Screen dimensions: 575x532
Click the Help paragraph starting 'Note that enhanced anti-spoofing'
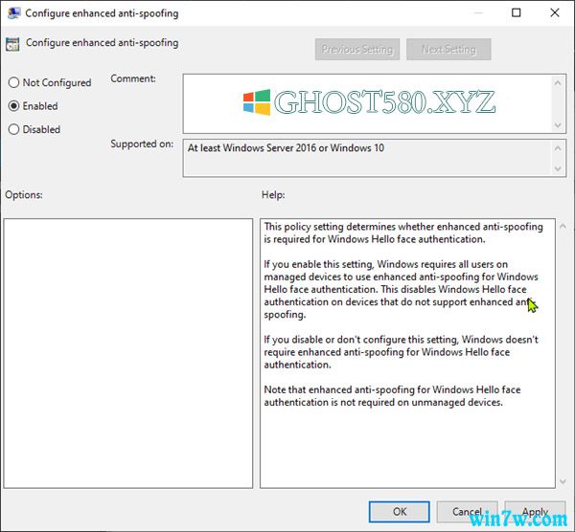392,396
